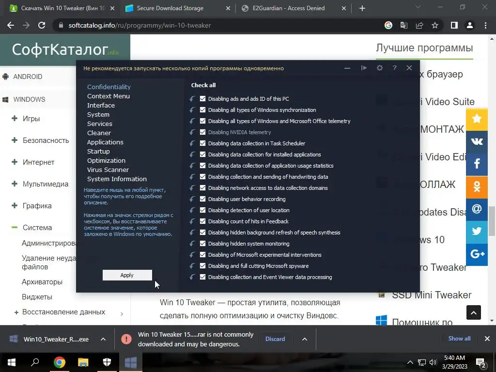Share via Facebook social button
This screenshot has height=372, width=496.
coord(477,164)
